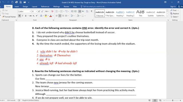This screenshot has width=183, height=102.
Task: Click the Align Left icon
Action: click(57, 16)
